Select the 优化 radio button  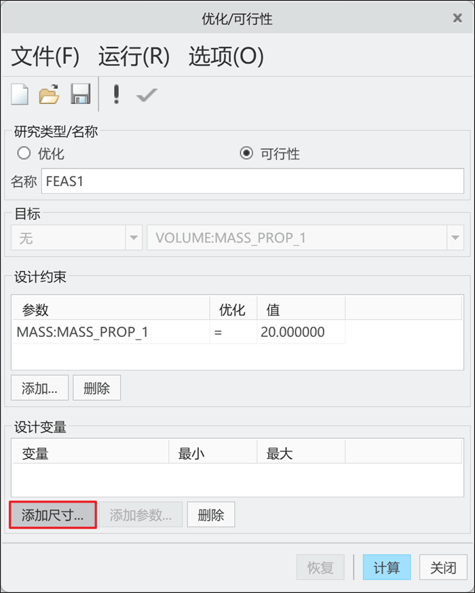coord(24,153)
